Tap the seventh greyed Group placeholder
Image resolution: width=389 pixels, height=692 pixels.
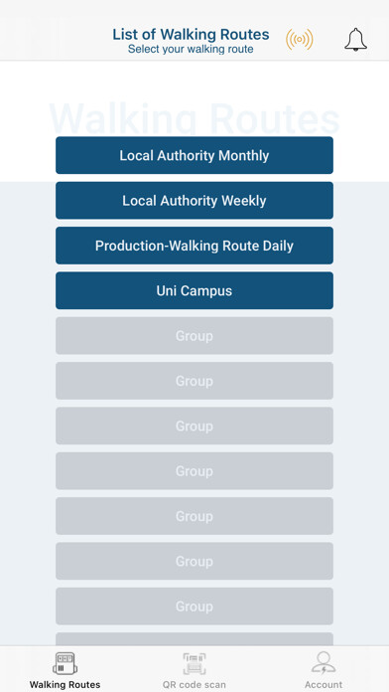(x=194, y=605)
